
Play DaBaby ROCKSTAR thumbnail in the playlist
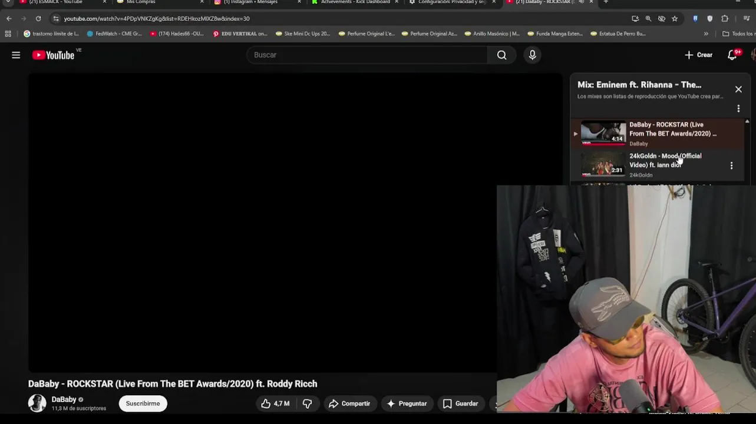[603, 133]
